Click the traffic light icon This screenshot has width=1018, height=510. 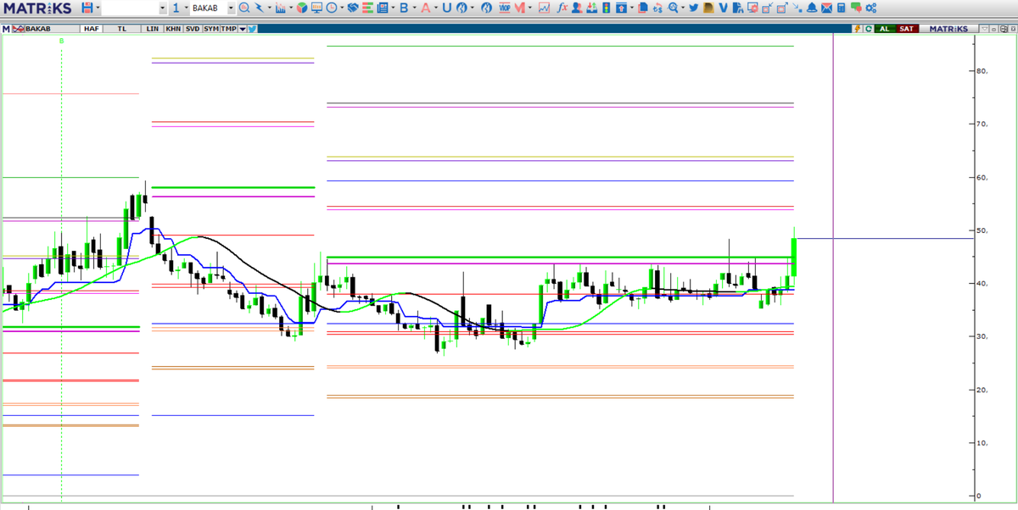607,8
